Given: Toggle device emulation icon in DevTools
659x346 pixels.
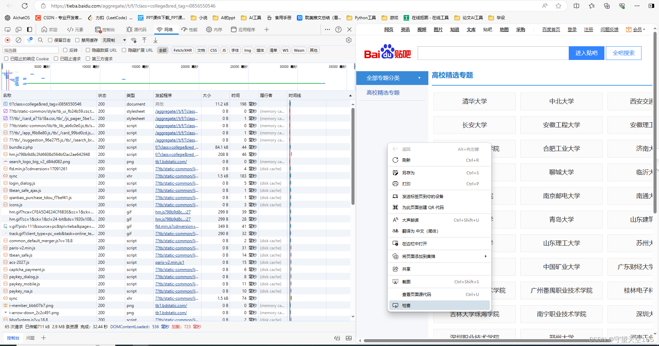Looking at the screenshot, I should [19, 29].
